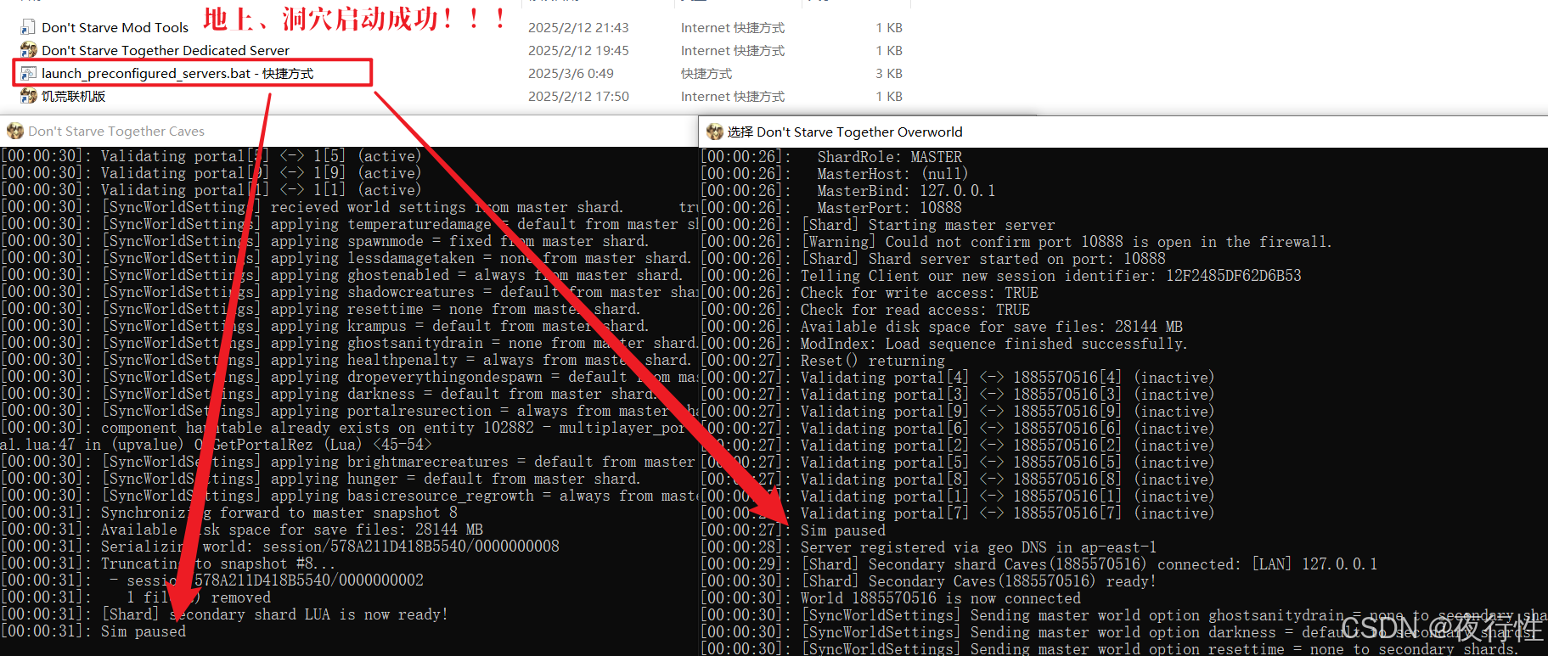Click Caves portal 1[9] (active) validation line
Viewport: 1548px width, 656px height.
[211, 173]
